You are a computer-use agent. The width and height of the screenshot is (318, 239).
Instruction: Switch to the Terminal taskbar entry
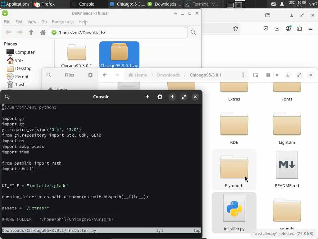[x=202, y=4]
